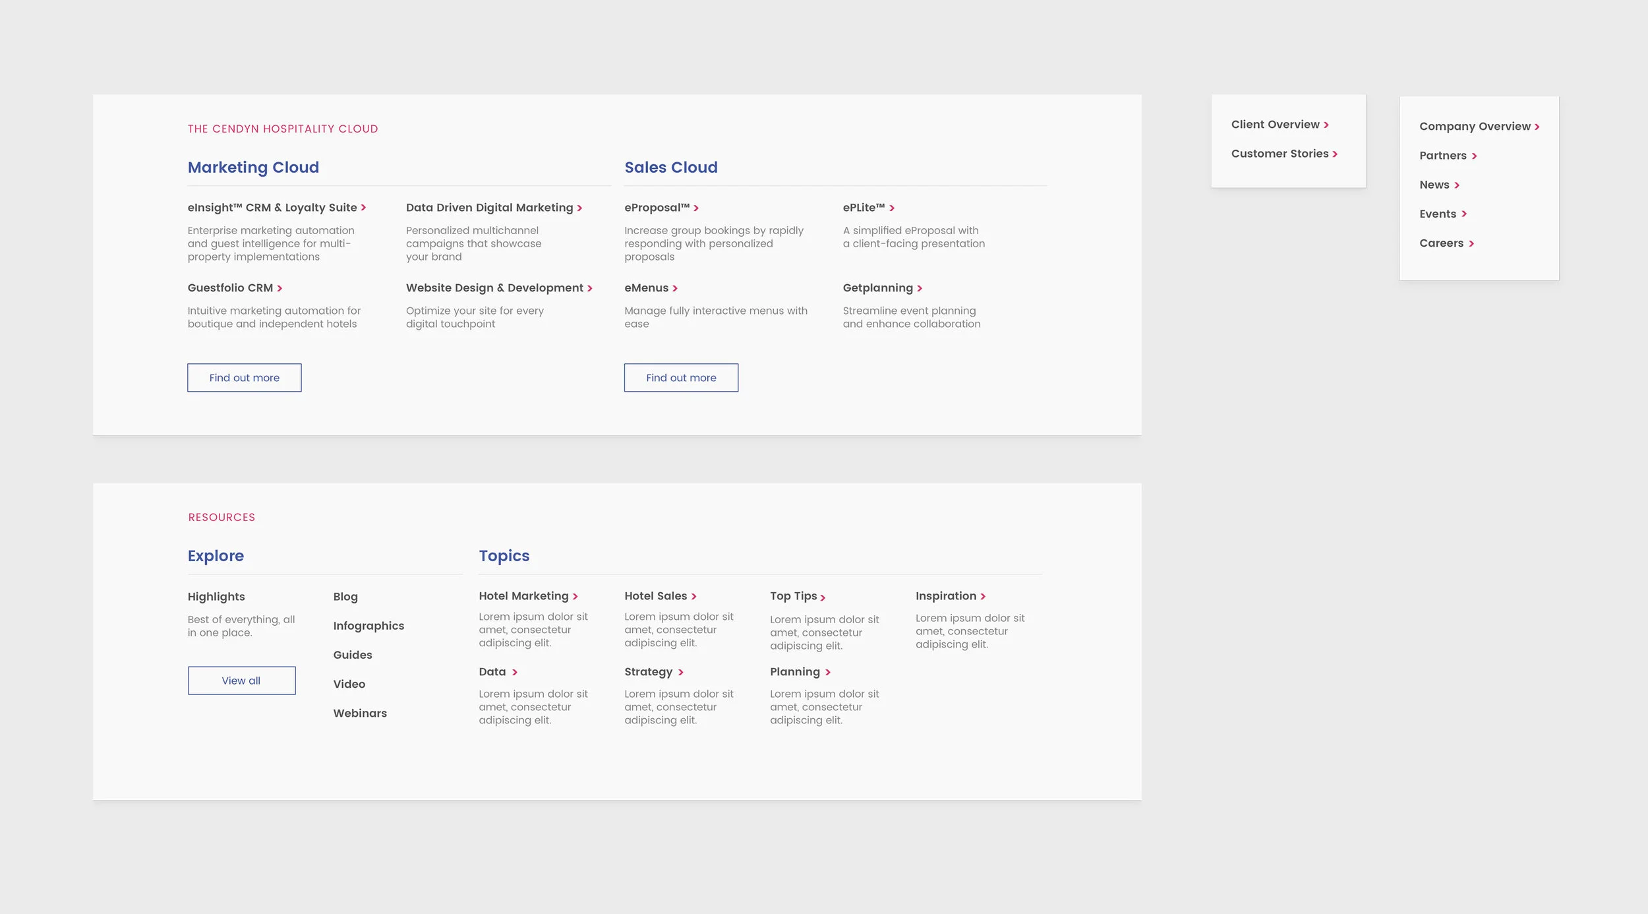Open Client Overview menu item
Viewport: 1648px width, 914px height.
(1280, 125)
